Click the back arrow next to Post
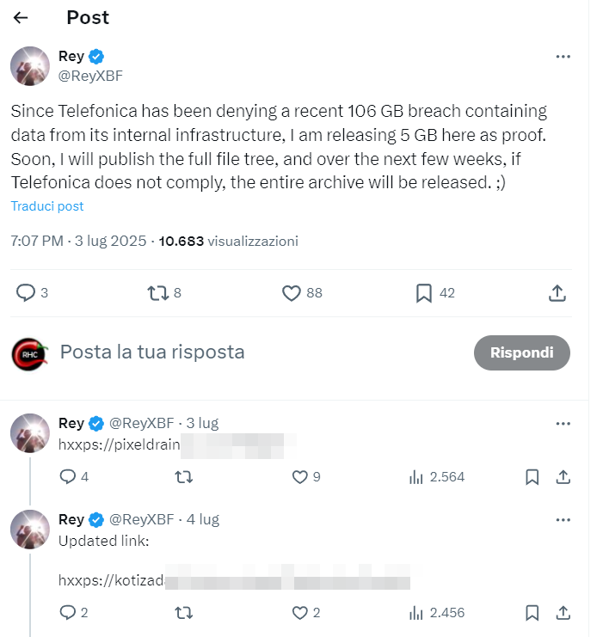Image resolution: width=603 pixels, height=637 pixels. [x=21, y=17]
